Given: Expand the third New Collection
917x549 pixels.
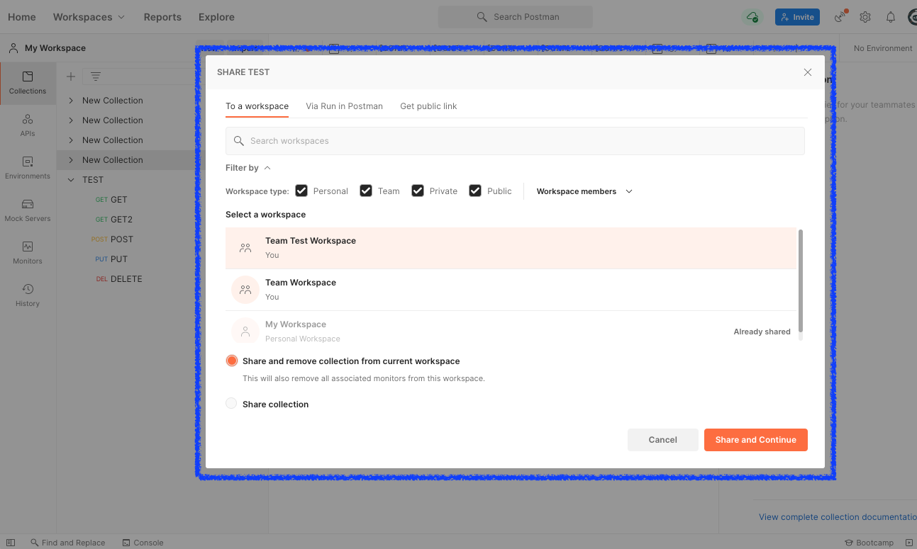Looking at the screenshot, I should point(71,140).
